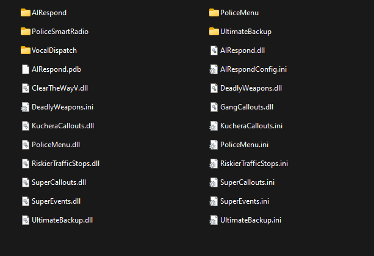374x256 pixels.
Task: Select the KucheraCallouts.ini file name
Action: coord(251,126)
